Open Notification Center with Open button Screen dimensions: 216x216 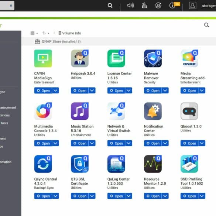pos(153,143)
